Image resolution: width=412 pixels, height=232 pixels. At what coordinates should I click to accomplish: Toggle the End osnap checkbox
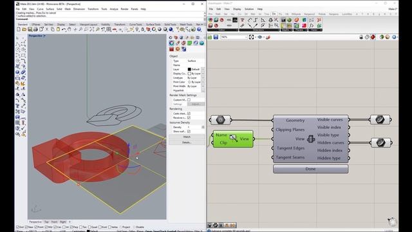[x=17, y=227]
